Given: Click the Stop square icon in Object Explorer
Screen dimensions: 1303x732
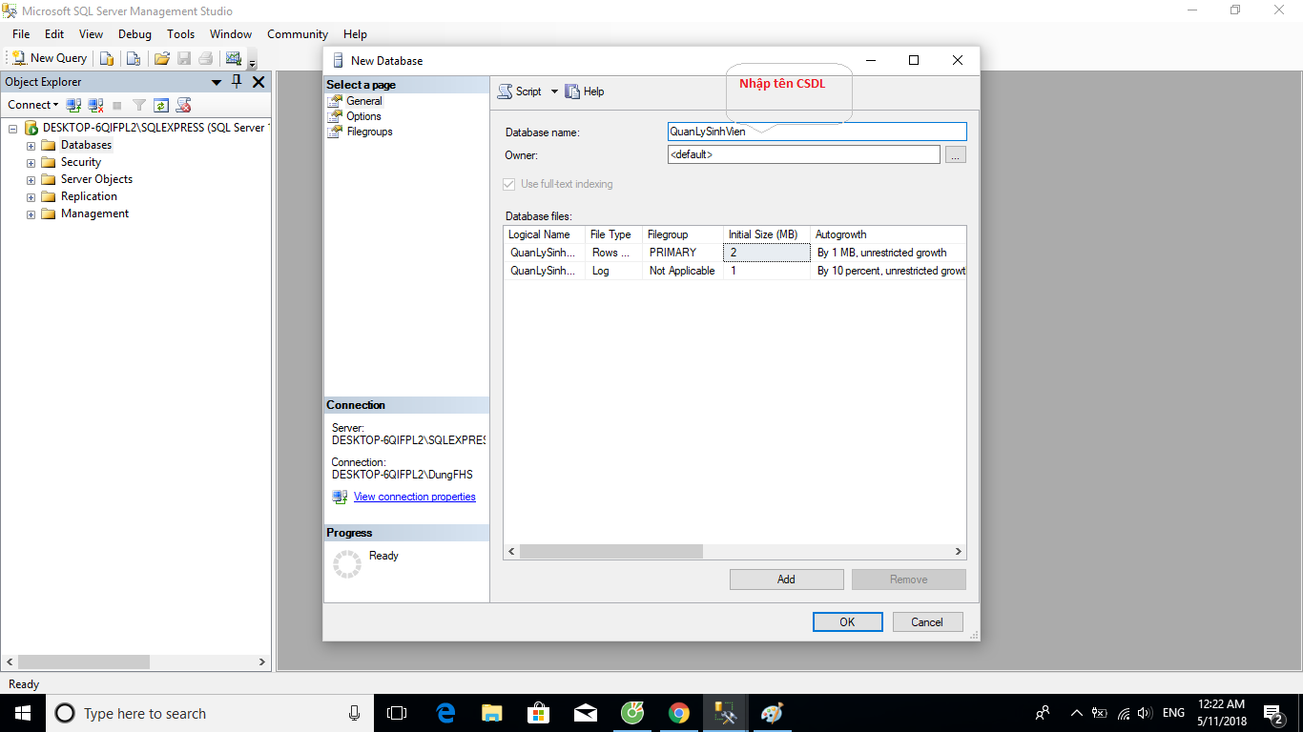Looking at the screenshot, I should (117, 105).
